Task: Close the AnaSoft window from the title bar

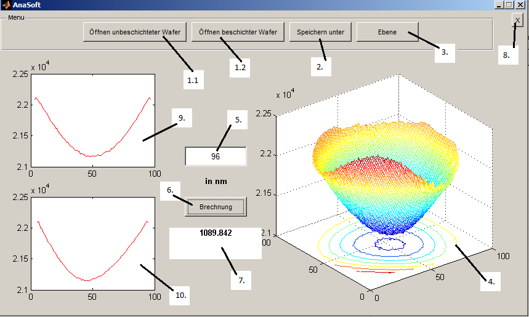Action: pyautogui.click(x=520, y=4)
